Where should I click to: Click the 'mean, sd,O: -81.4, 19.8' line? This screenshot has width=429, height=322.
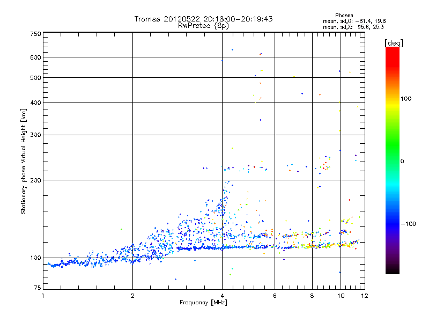coord(354,21)
